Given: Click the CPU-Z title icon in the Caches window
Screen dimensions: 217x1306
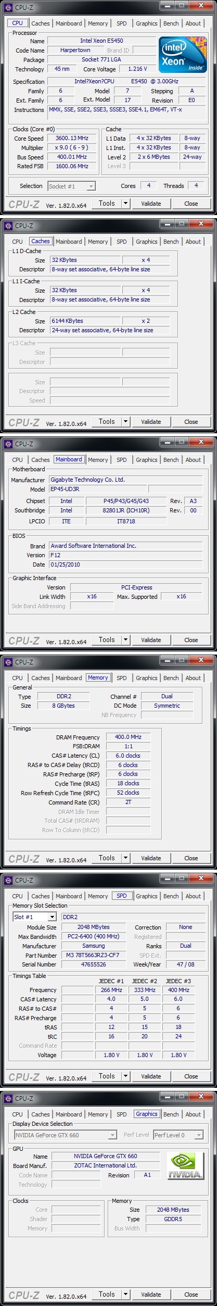Looking at the screenshot, I should click(x=8, y=225).
